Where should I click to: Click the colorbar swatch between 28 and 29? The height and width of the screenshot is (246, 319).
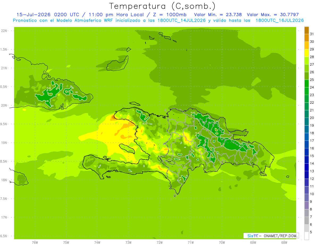click(307, 53)
